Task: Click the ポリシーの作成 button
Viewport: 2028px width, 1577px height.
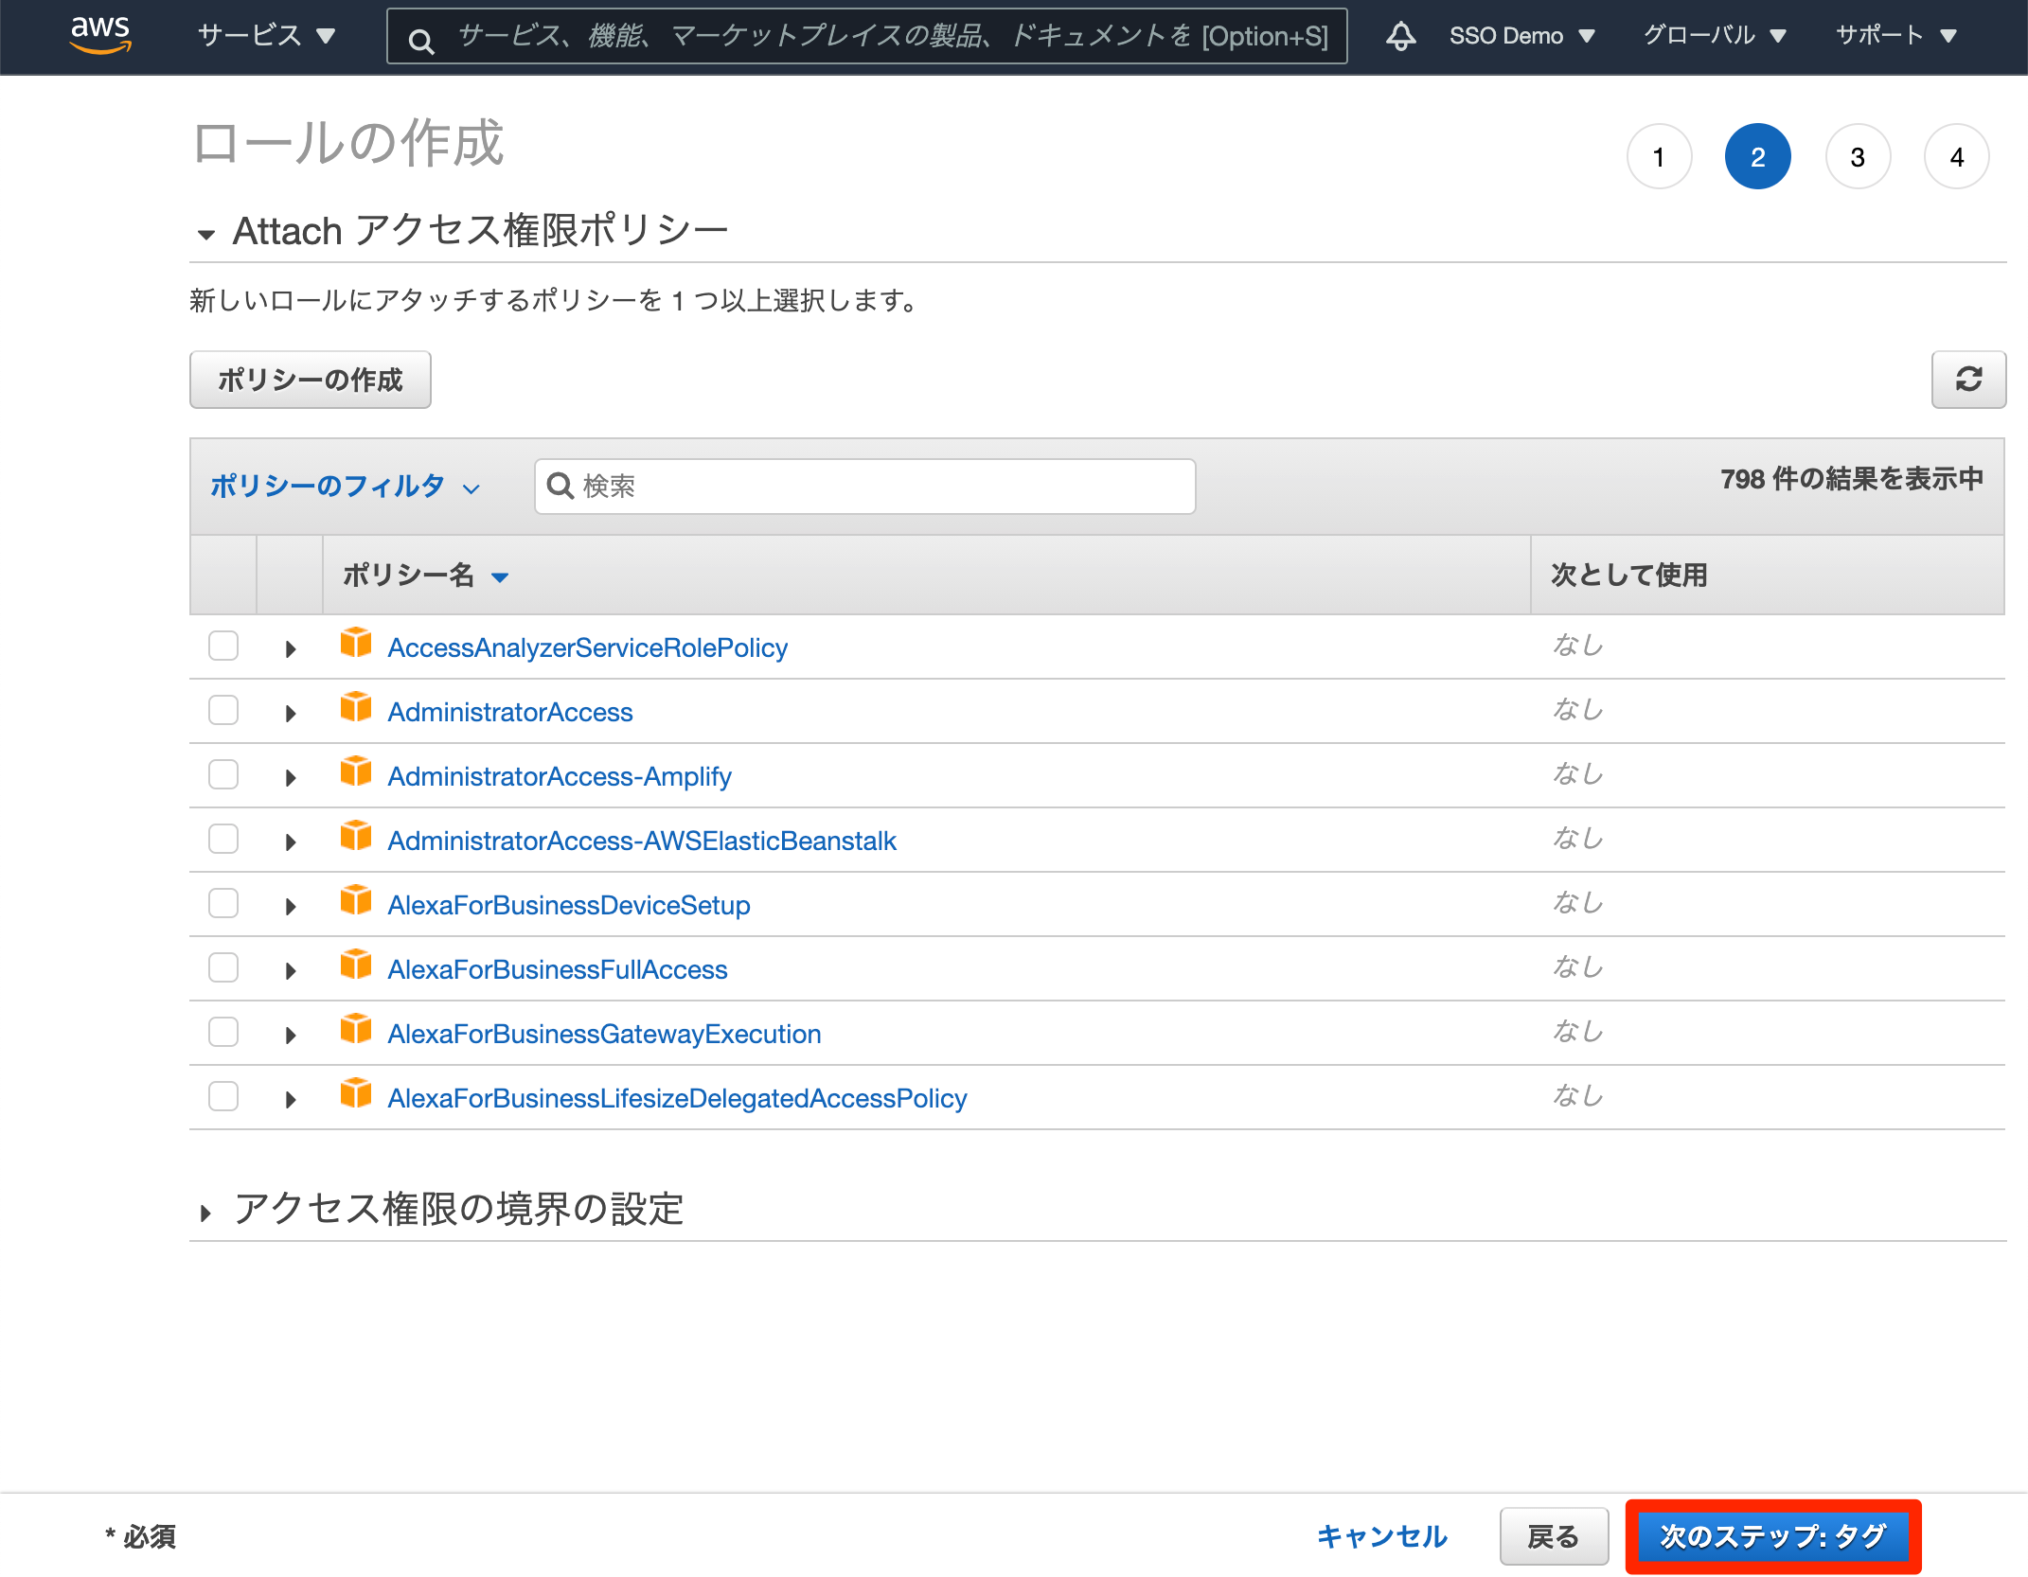Action: click(x=311, y=380)
